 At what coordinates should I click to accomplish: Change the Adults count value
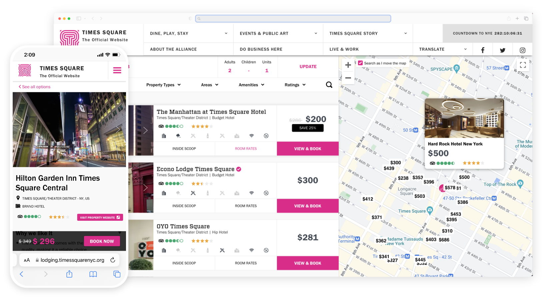[x=230, y=71]
